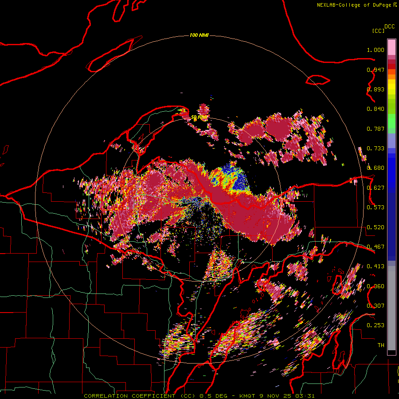Click the 100 NMI range ring label
The height and width of the screenshot is (399, 399).
point(199,35)
